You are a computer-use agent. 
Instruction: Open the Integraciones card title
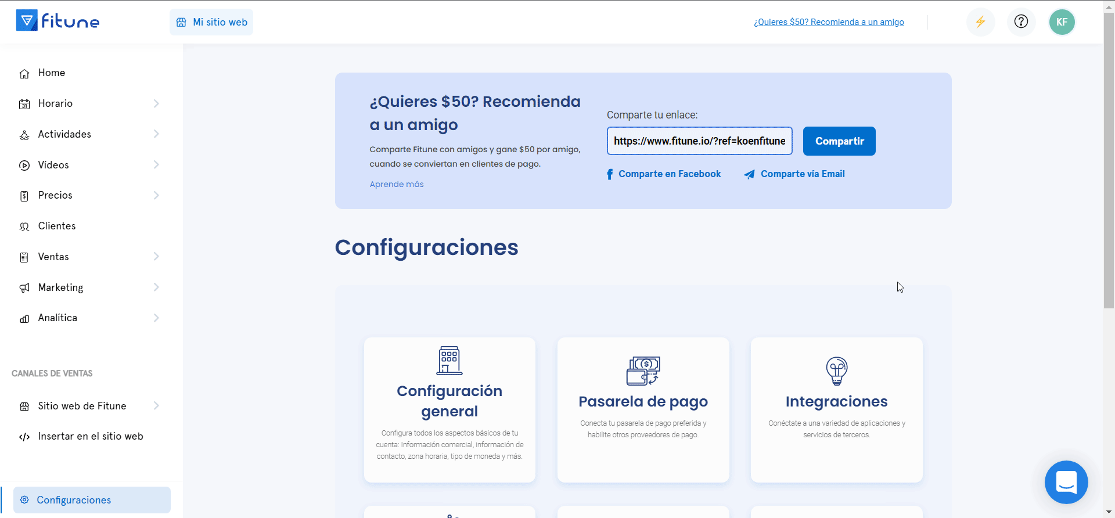click(837, 401)
